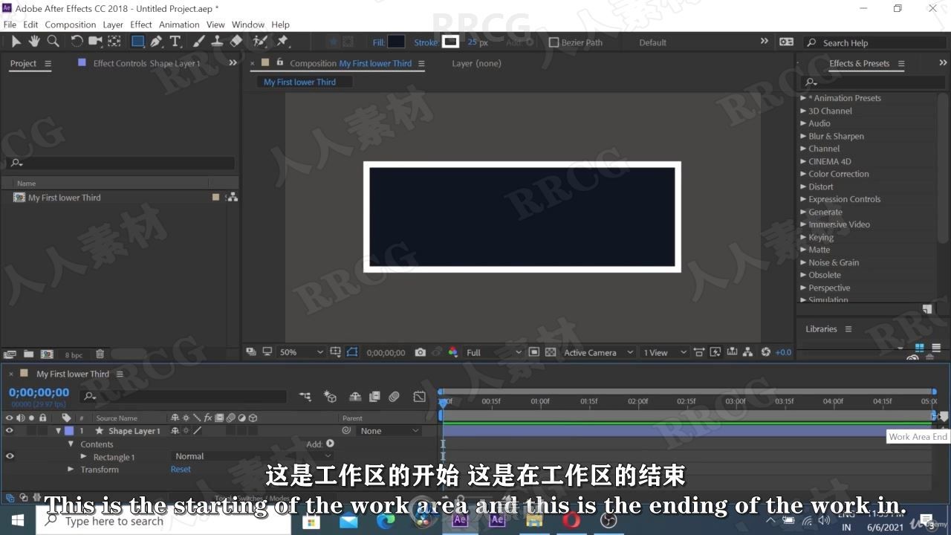951x535 pixels.
Task: Hide Shape Layer 1 with eye toggle
Action: (10, 431)
